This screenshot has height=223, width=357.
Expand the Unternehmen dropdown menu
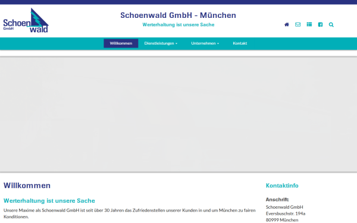point(205,43)
